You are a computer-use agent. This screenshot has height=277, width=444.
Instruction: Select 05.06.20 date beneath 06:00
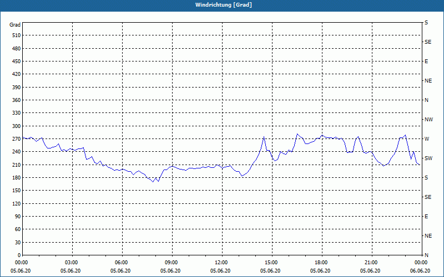(120, 271)
